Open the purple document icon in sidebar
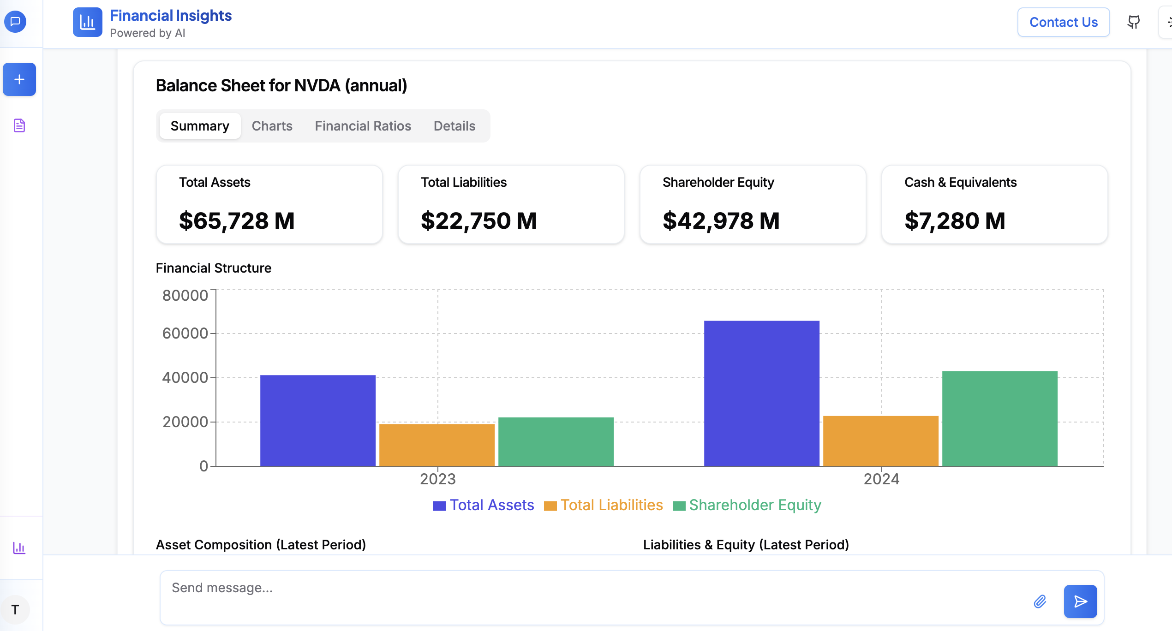1172x631 pixels. pyautogui.click(x=19, y=125)
